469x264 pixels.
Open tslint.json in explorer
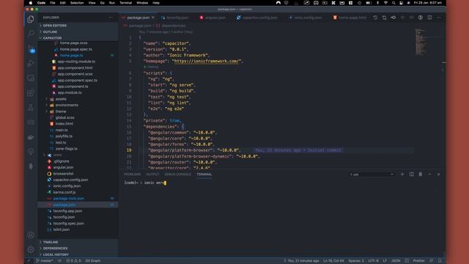62,230
